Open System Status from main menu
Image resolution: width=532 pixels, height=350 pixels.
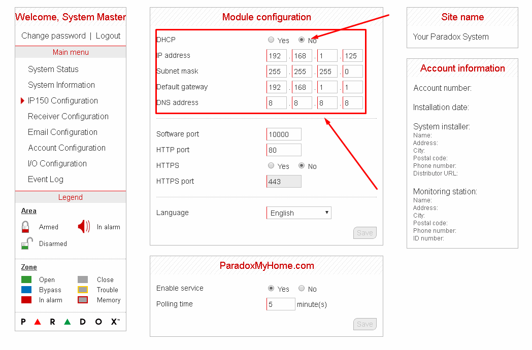[x=53, y=69]
